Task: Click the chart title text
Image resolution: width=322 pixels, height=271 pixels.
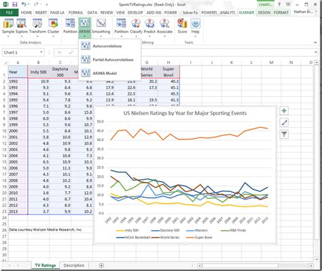Action: (x=185, y=113)
